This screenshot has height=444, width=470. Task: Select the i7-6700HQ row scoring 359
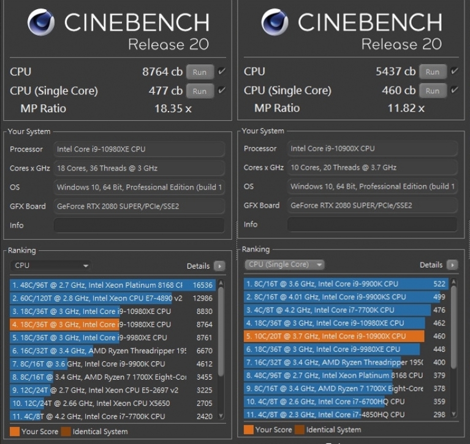(346, 402)
